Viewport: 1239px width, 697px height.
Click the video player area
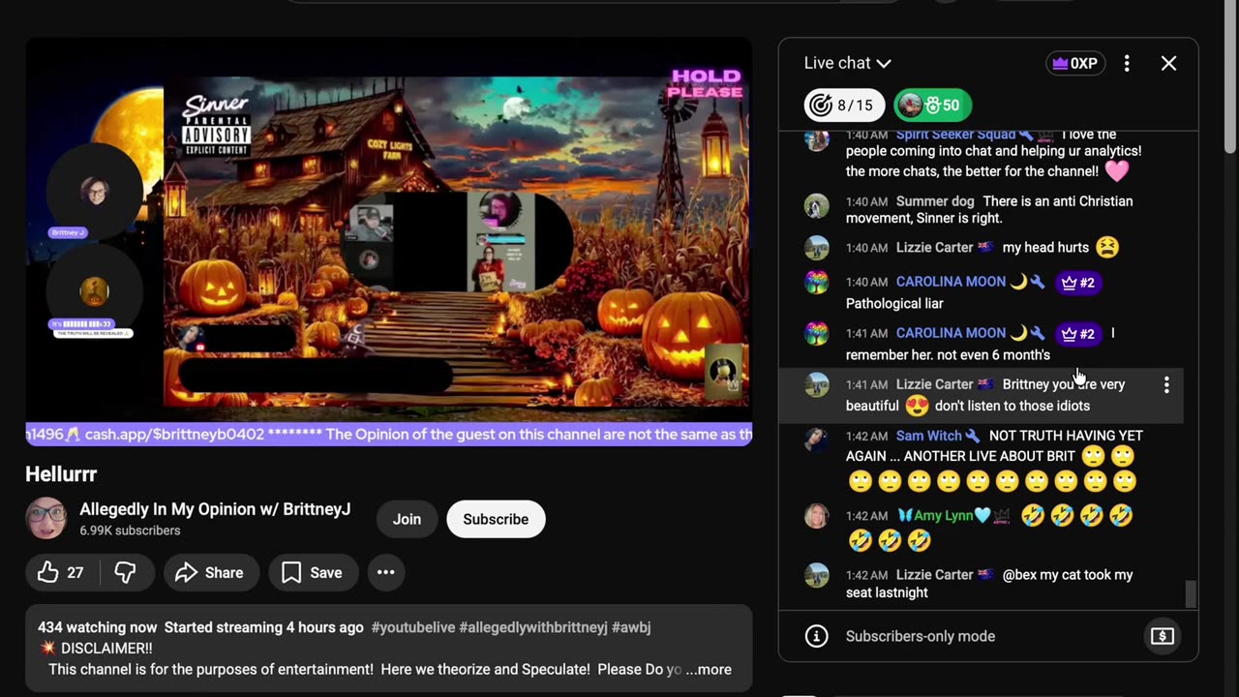point(389,241)
